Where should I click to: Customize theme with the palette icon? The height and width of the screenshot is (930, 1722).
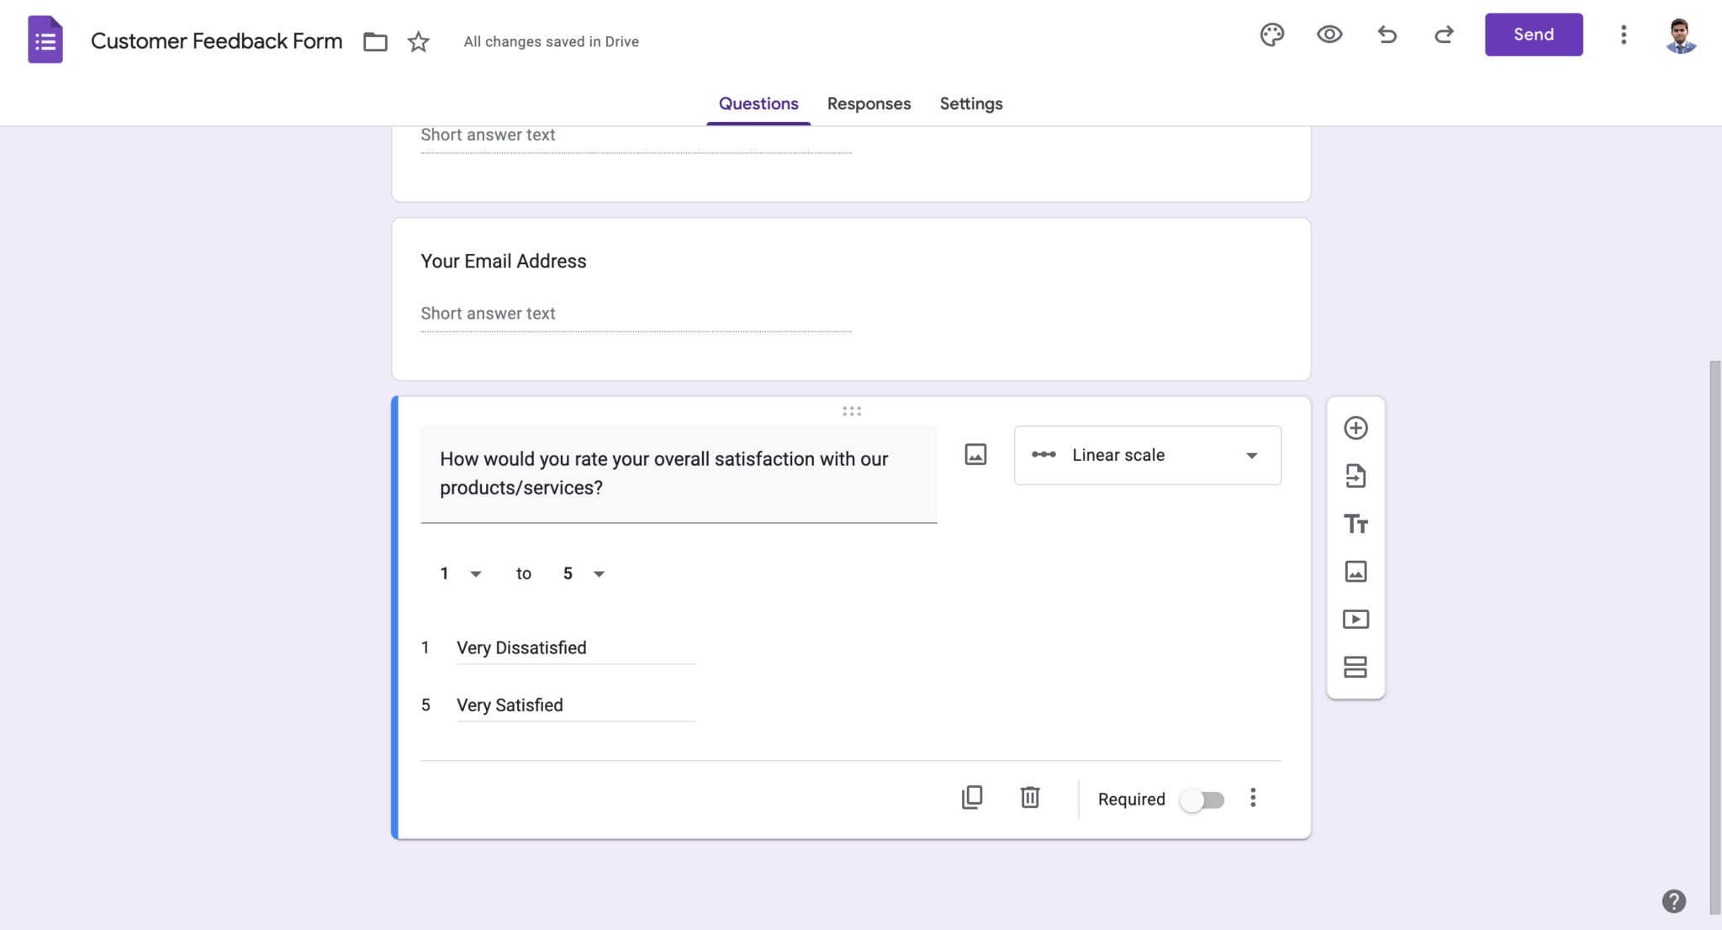pyautogui.click(x=1271, y=34)
